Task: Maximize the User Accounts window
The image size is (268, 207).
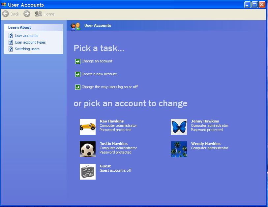Action: point(254,5)
